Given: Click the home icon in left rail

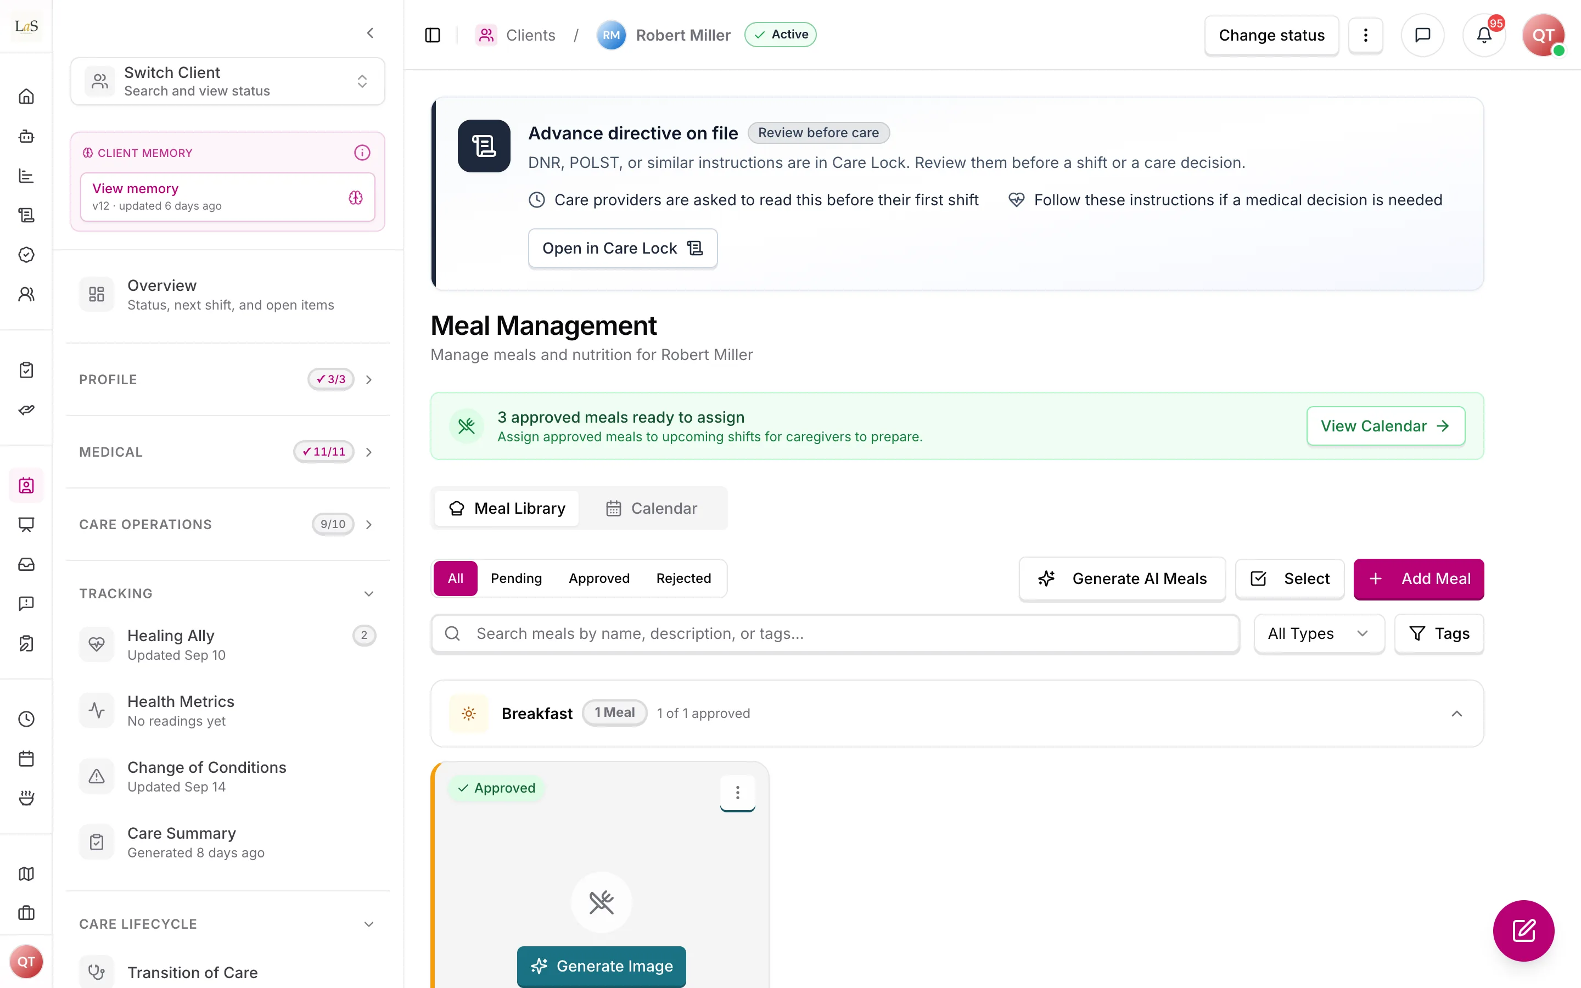Looking at the screenshot, I should [x=26, y=97].
